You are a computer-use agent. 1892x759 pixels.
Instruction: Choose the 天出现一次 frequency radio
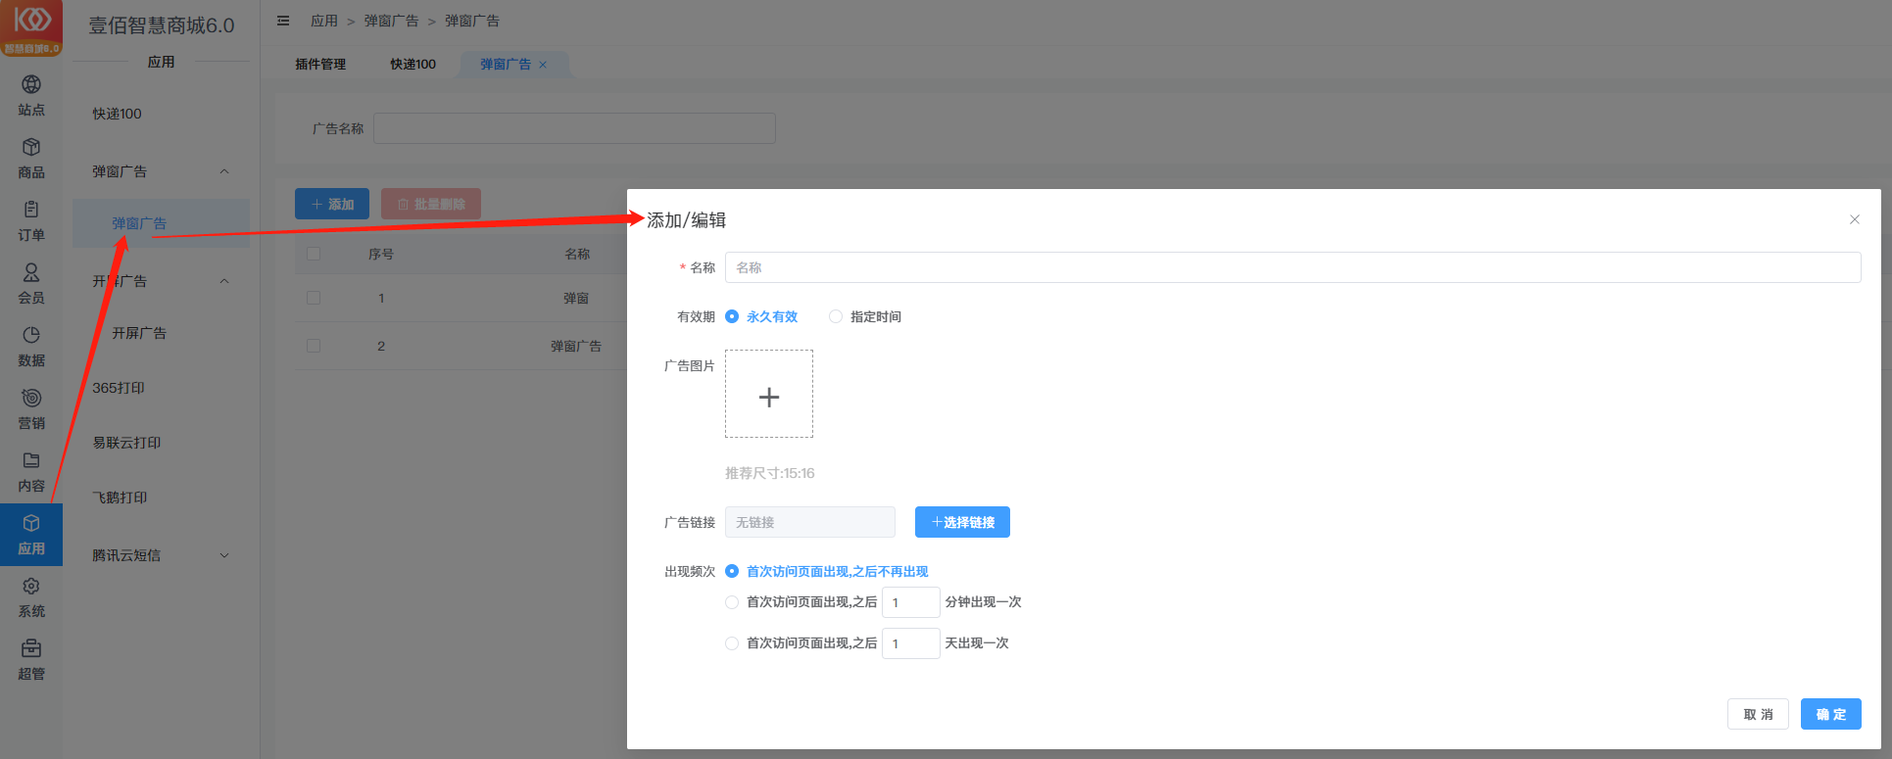coord(732,643)
